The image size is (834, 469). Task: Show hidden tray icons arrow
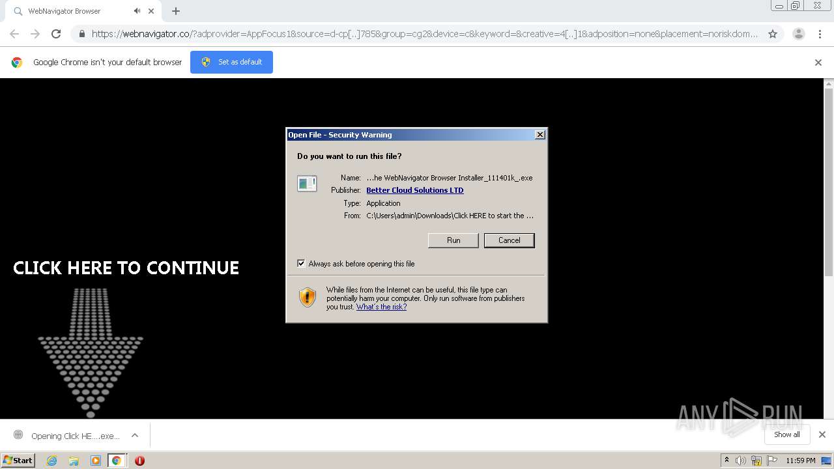pyautogui.click(x=726, y=461)
